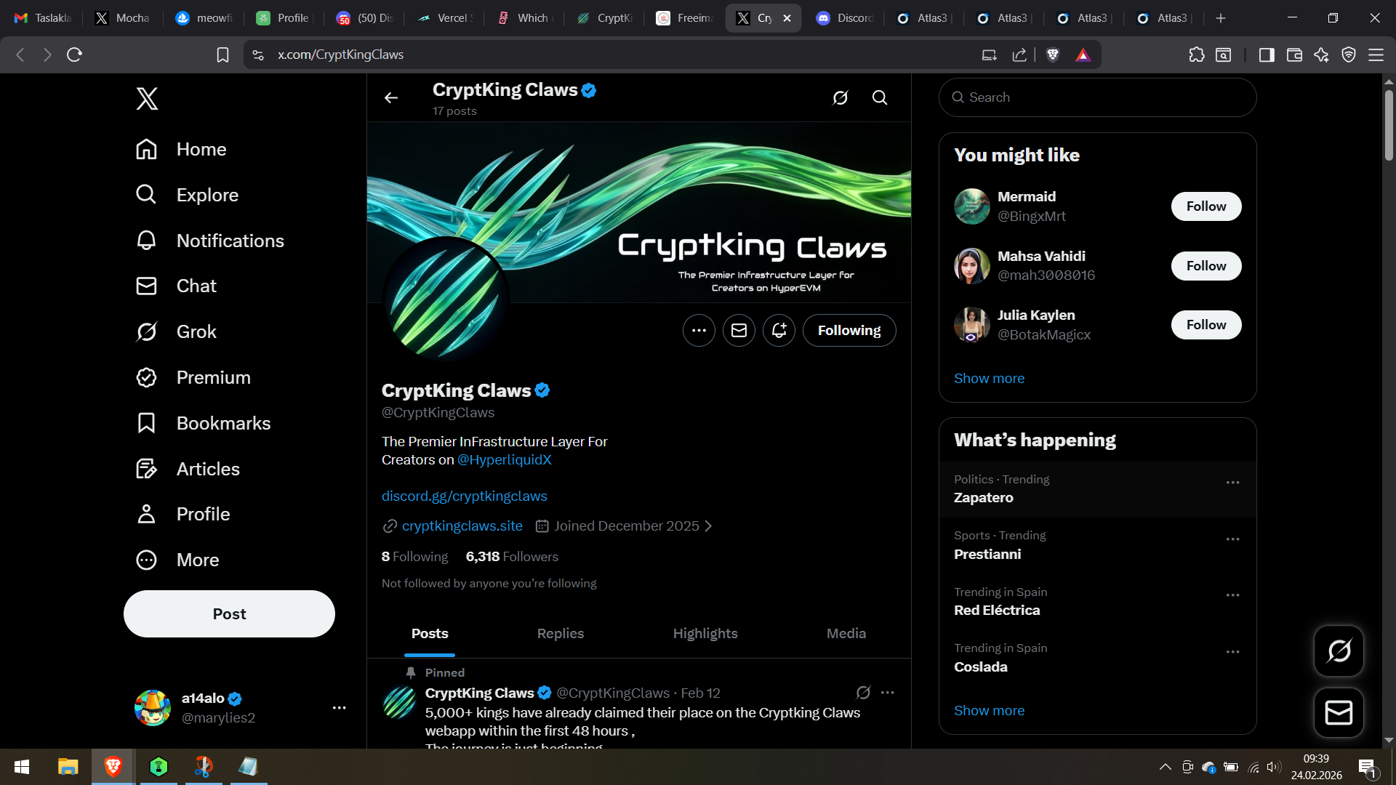
Task: Switch to the Replies tab
Action: click(560, 633)
